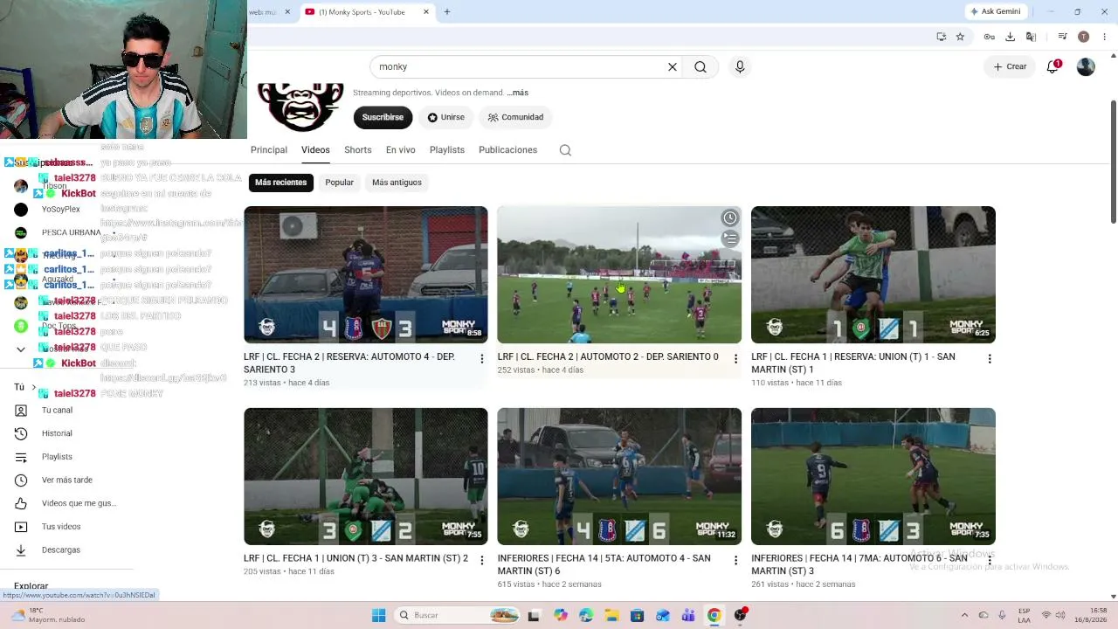Screen dimensions: 1118x629
Task: Open Historial in sidebar
Action: 57,433
